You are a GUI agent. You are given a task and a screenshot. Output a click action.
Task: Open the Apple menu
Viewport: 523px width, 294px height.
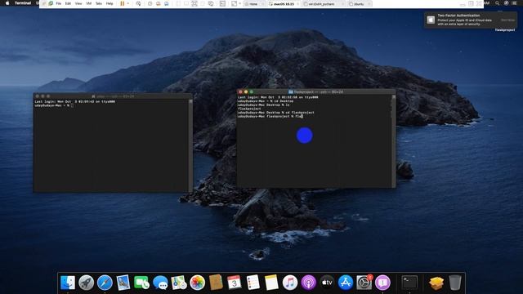(x=7, y=3)
